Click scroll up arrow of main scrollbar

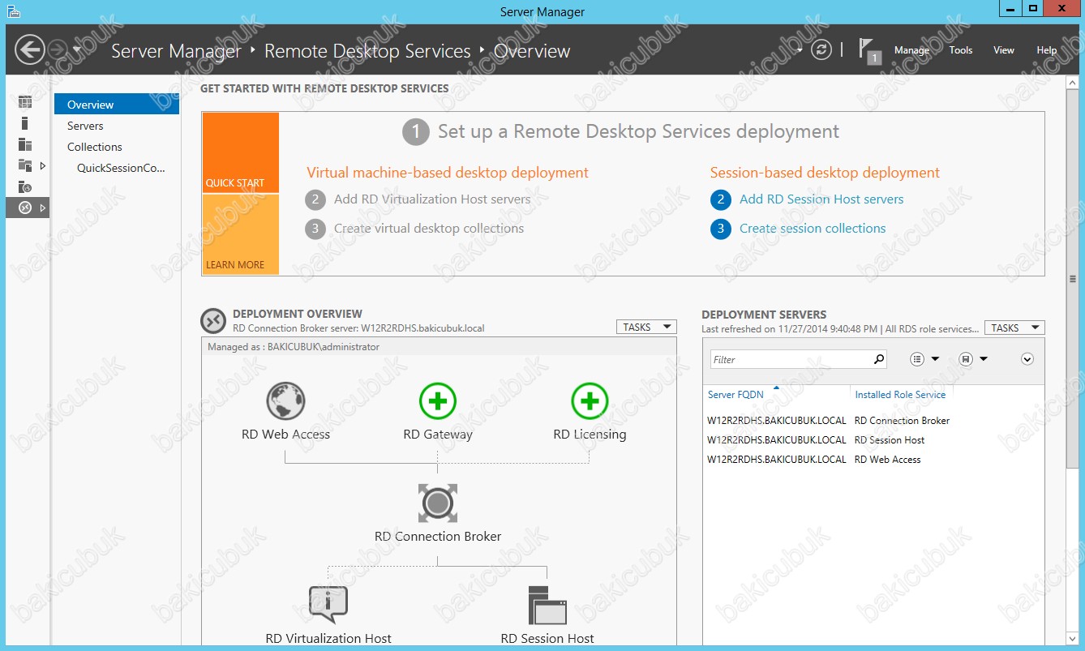pyautogui.click(x=1073, y=83)
